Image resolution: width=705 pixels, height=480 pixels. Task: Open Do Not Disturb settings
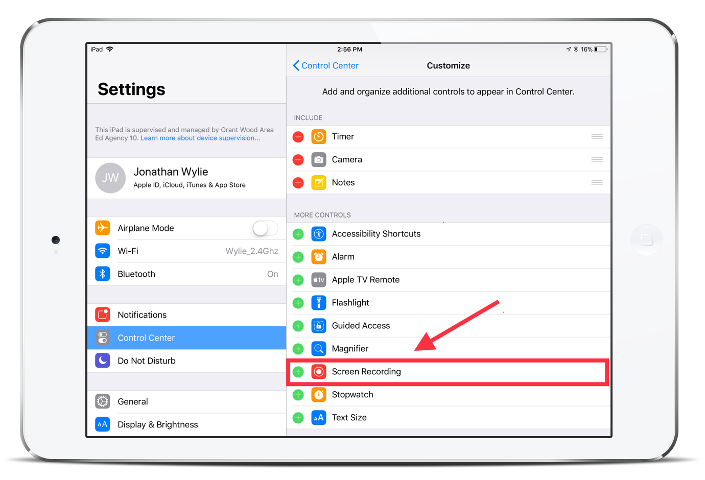(x=187, y=361)
